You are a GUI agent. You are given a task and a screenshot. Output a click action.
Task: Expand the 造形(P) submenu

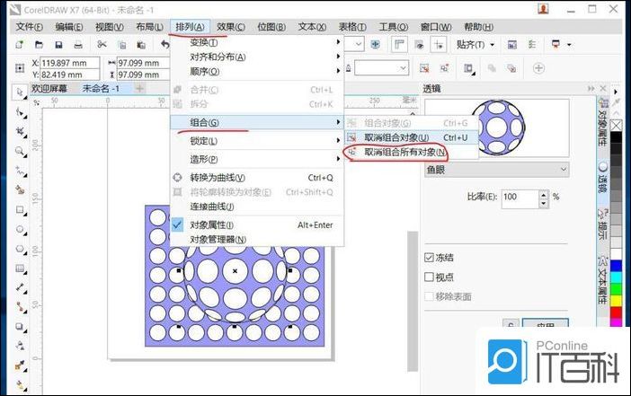(257, 159)
